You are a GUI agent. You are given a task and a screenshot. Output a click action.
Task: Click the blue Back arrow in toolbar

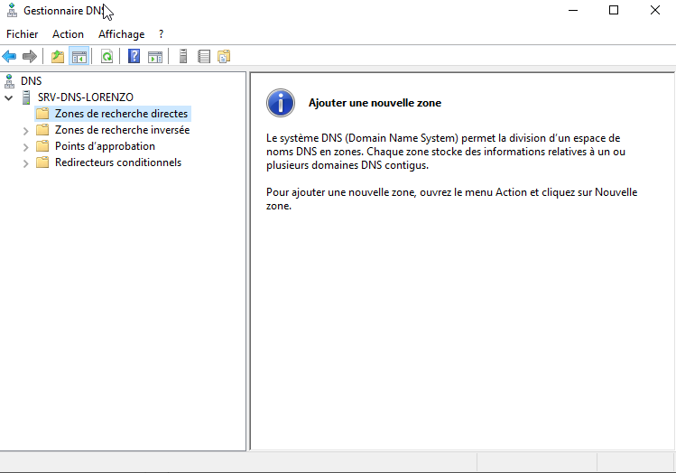(x=9, y=56)
